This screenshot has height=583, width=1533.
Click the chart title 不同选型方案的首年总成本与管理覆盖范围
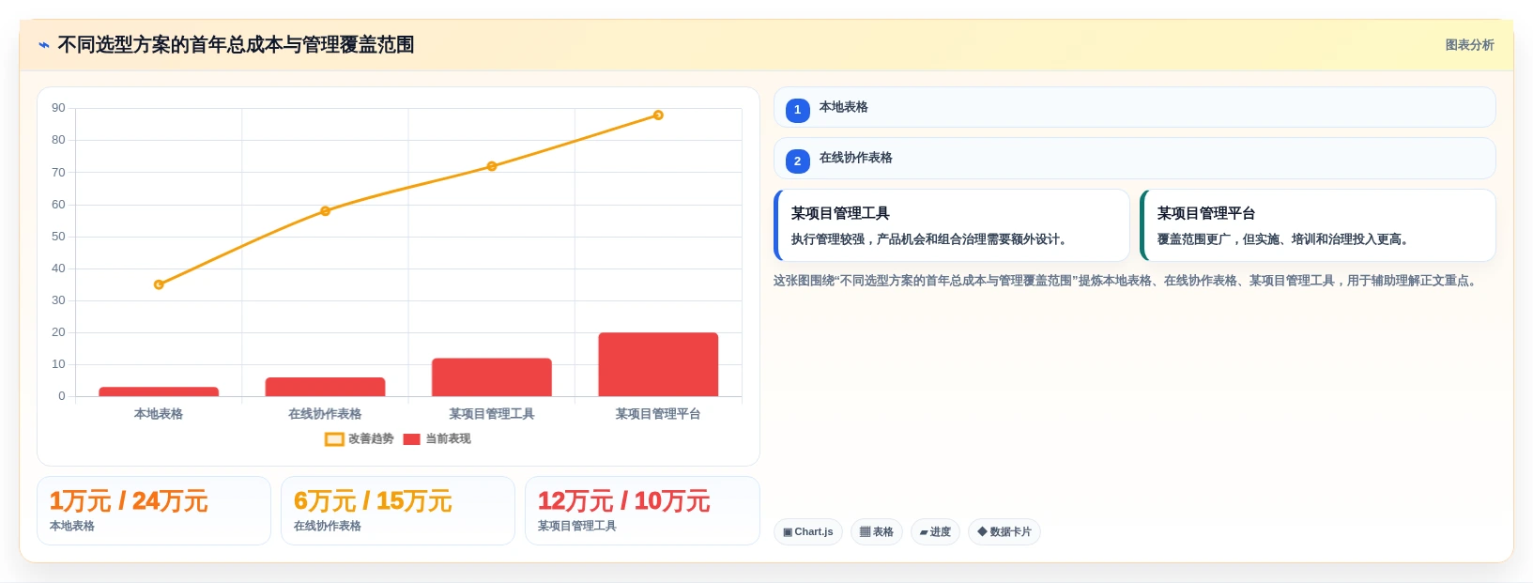236,45
